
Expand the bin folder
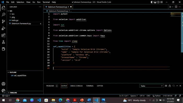pyautogui.click(x=25, y=14)
